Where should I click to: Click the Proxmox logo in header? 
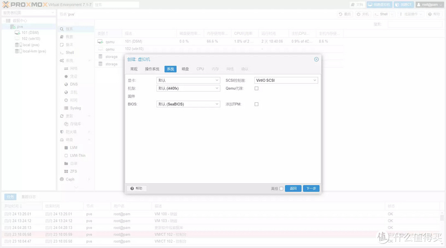point(24,5)
